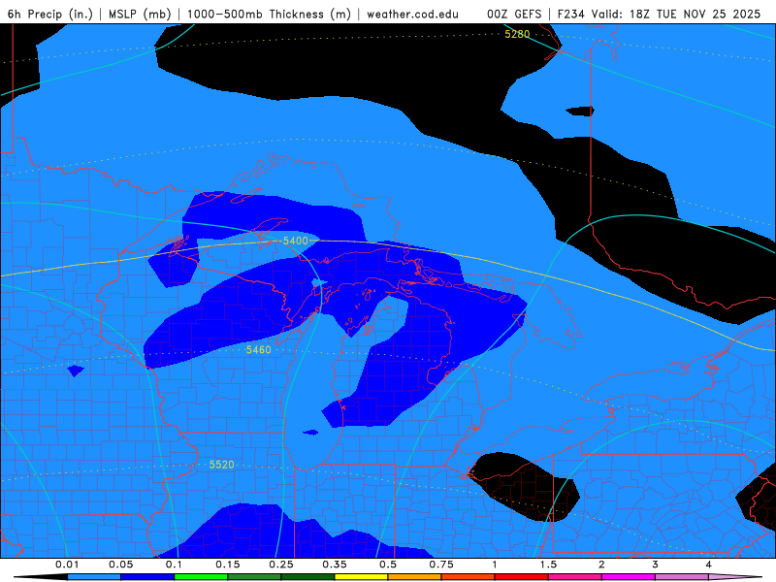Select the violet 3–4 legend swatch
776x582 pixels.
point(682,577)
